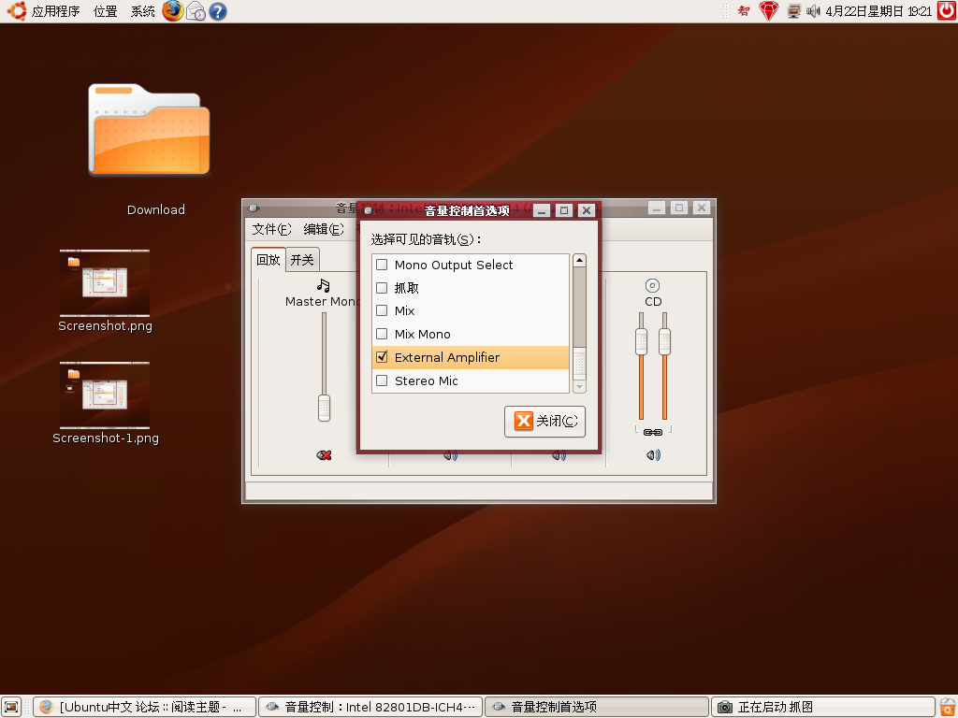Show desktop using bottom-left panel button
Image resolution: width=958 pixels, height=718 pixels.
(x=11, y=707)
